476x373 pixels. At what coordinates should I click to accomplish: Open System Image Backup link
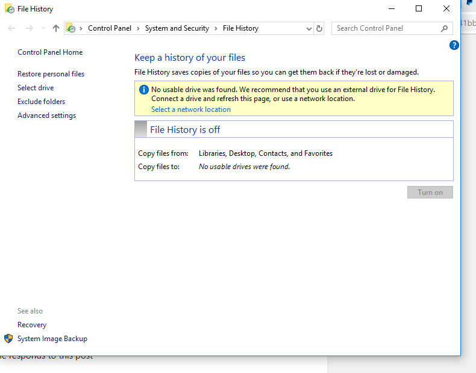pos(52,339)
